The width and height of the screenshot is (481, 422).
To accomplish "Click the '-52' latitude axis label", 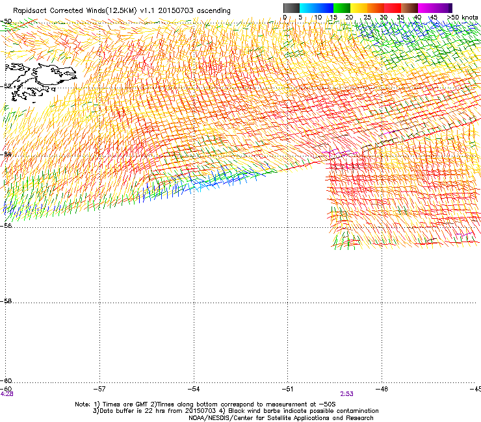I will pyautogui.click(x=6, y=86).
